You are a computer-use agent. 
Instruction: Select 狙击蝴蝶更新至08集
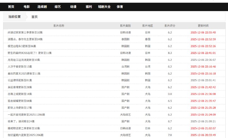coord(20,101)
